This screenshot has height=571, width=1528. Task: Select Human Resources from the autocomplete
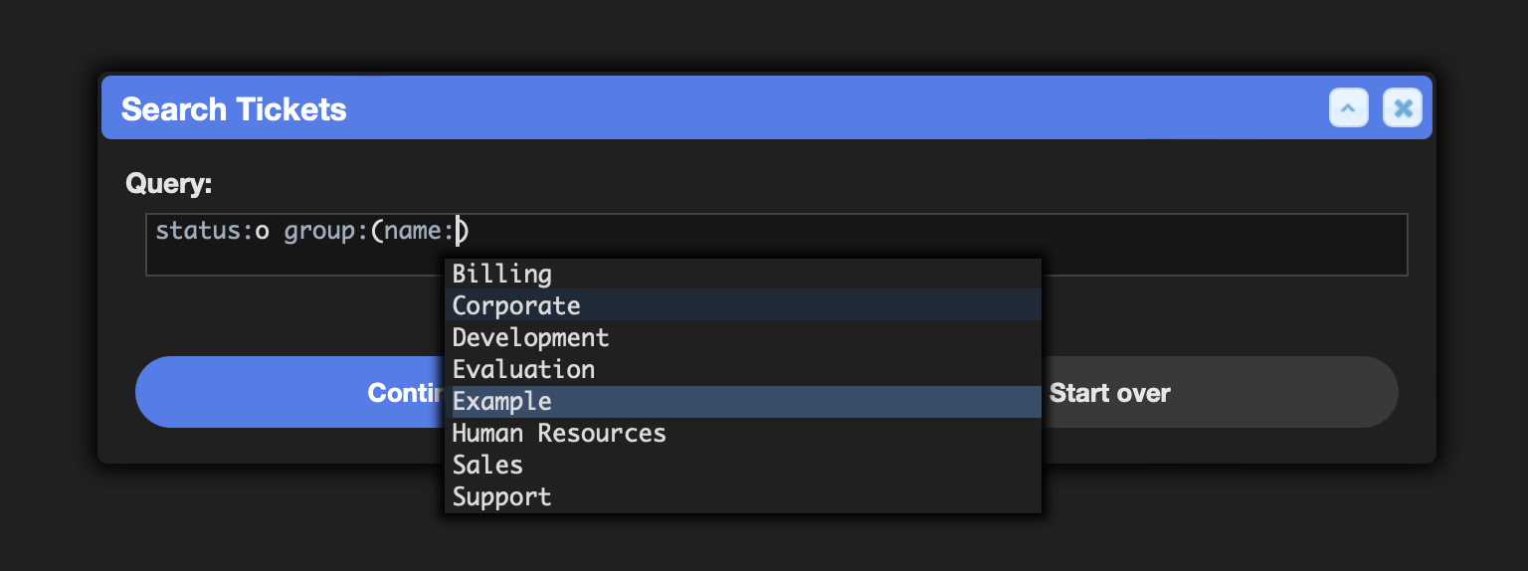click(743, 433)
